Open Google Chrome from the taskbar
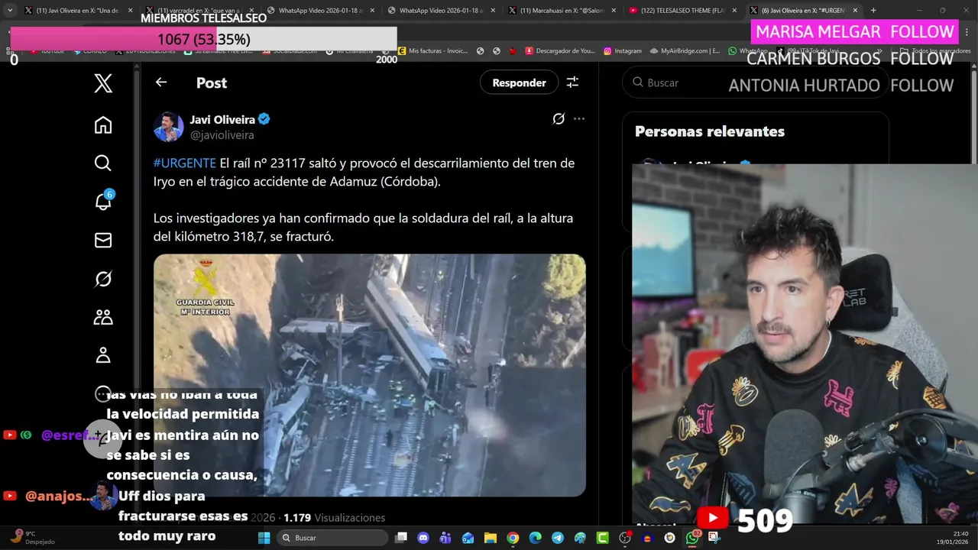This screenshot has width=978, height=550. (x=513, y=538)
